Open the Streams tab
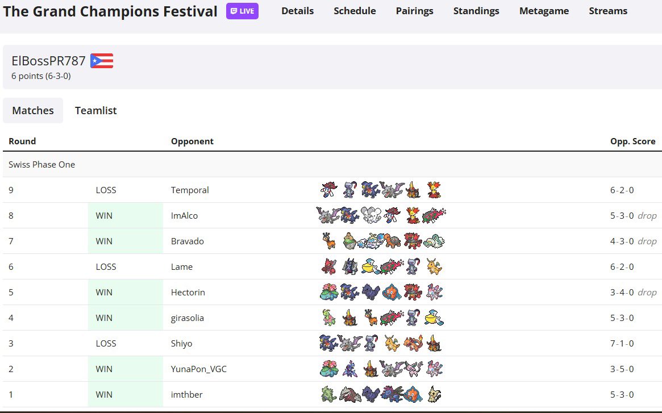 (x=608, y=11)
